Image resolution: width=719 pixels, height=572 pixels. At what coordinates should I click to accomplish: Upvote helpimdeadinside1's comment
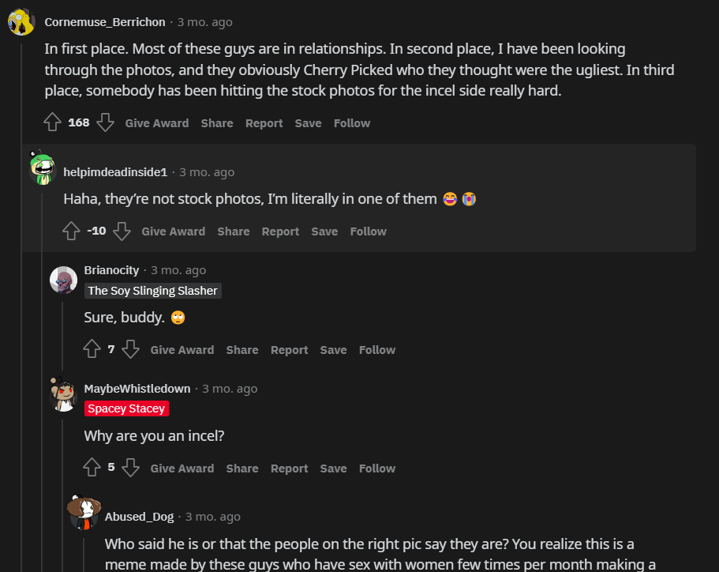[71, 231]
